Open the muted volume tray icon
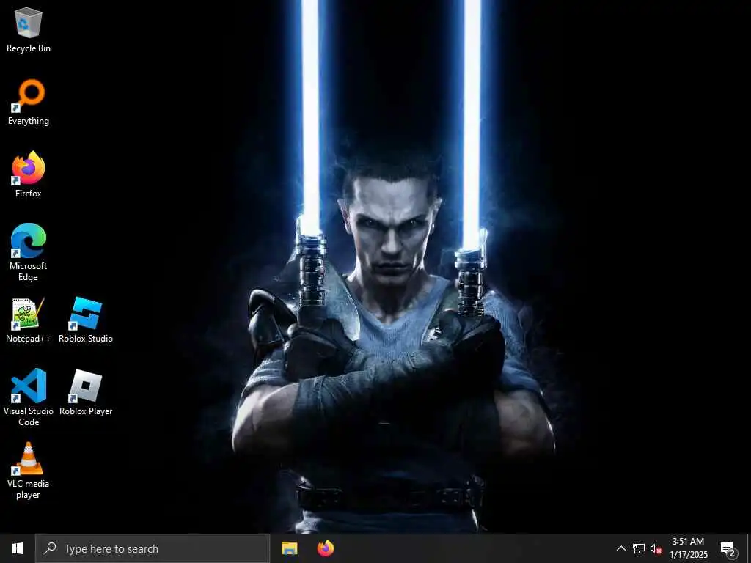 coord(656,548)
